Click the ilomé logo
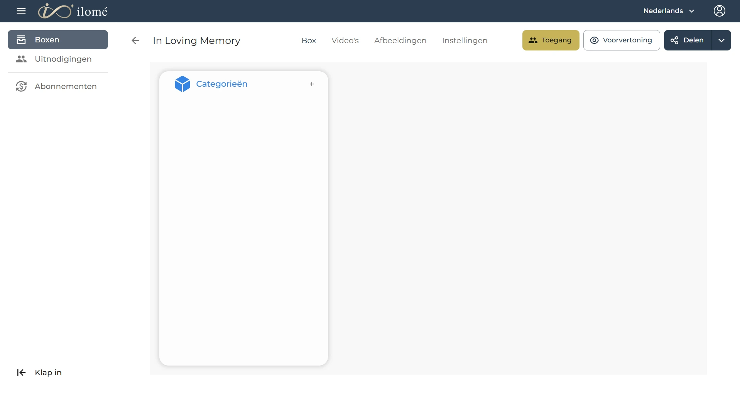This screenshot has height=396, width=740. [73, 11]
